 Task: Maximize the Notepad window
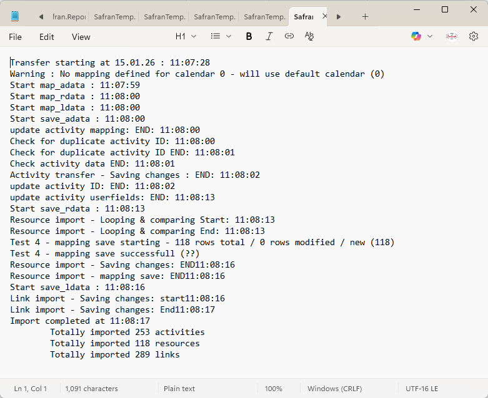(x=445, y=9)
